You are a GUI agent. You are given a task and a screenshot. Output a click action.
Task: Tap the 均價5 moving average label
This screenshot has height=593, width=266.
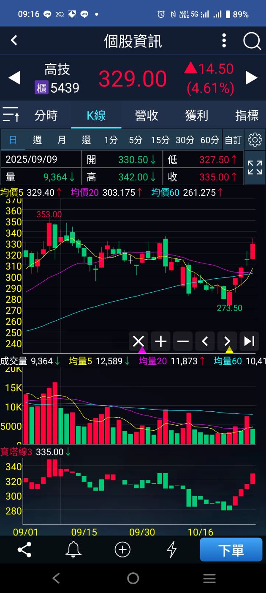tap(13, 193)
